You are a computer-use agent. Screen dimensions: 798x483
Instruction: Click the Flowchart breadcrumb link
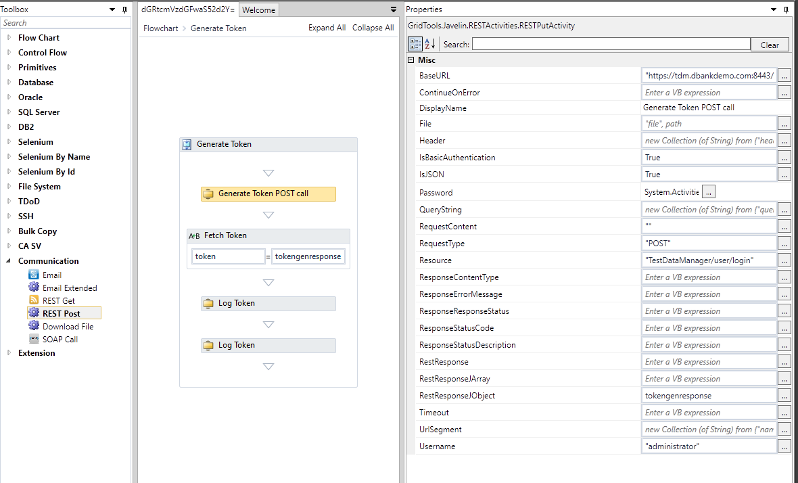point(160,28)
